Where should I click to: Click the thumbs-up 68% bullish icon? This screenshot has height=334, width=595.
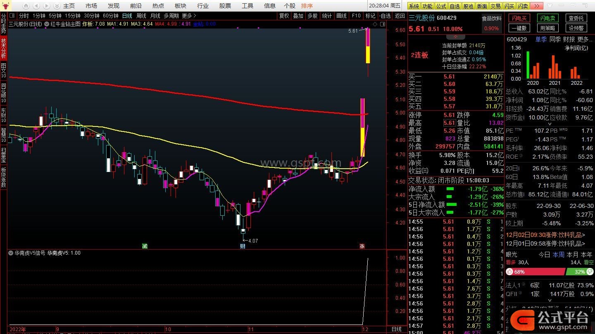pos(510,272)
